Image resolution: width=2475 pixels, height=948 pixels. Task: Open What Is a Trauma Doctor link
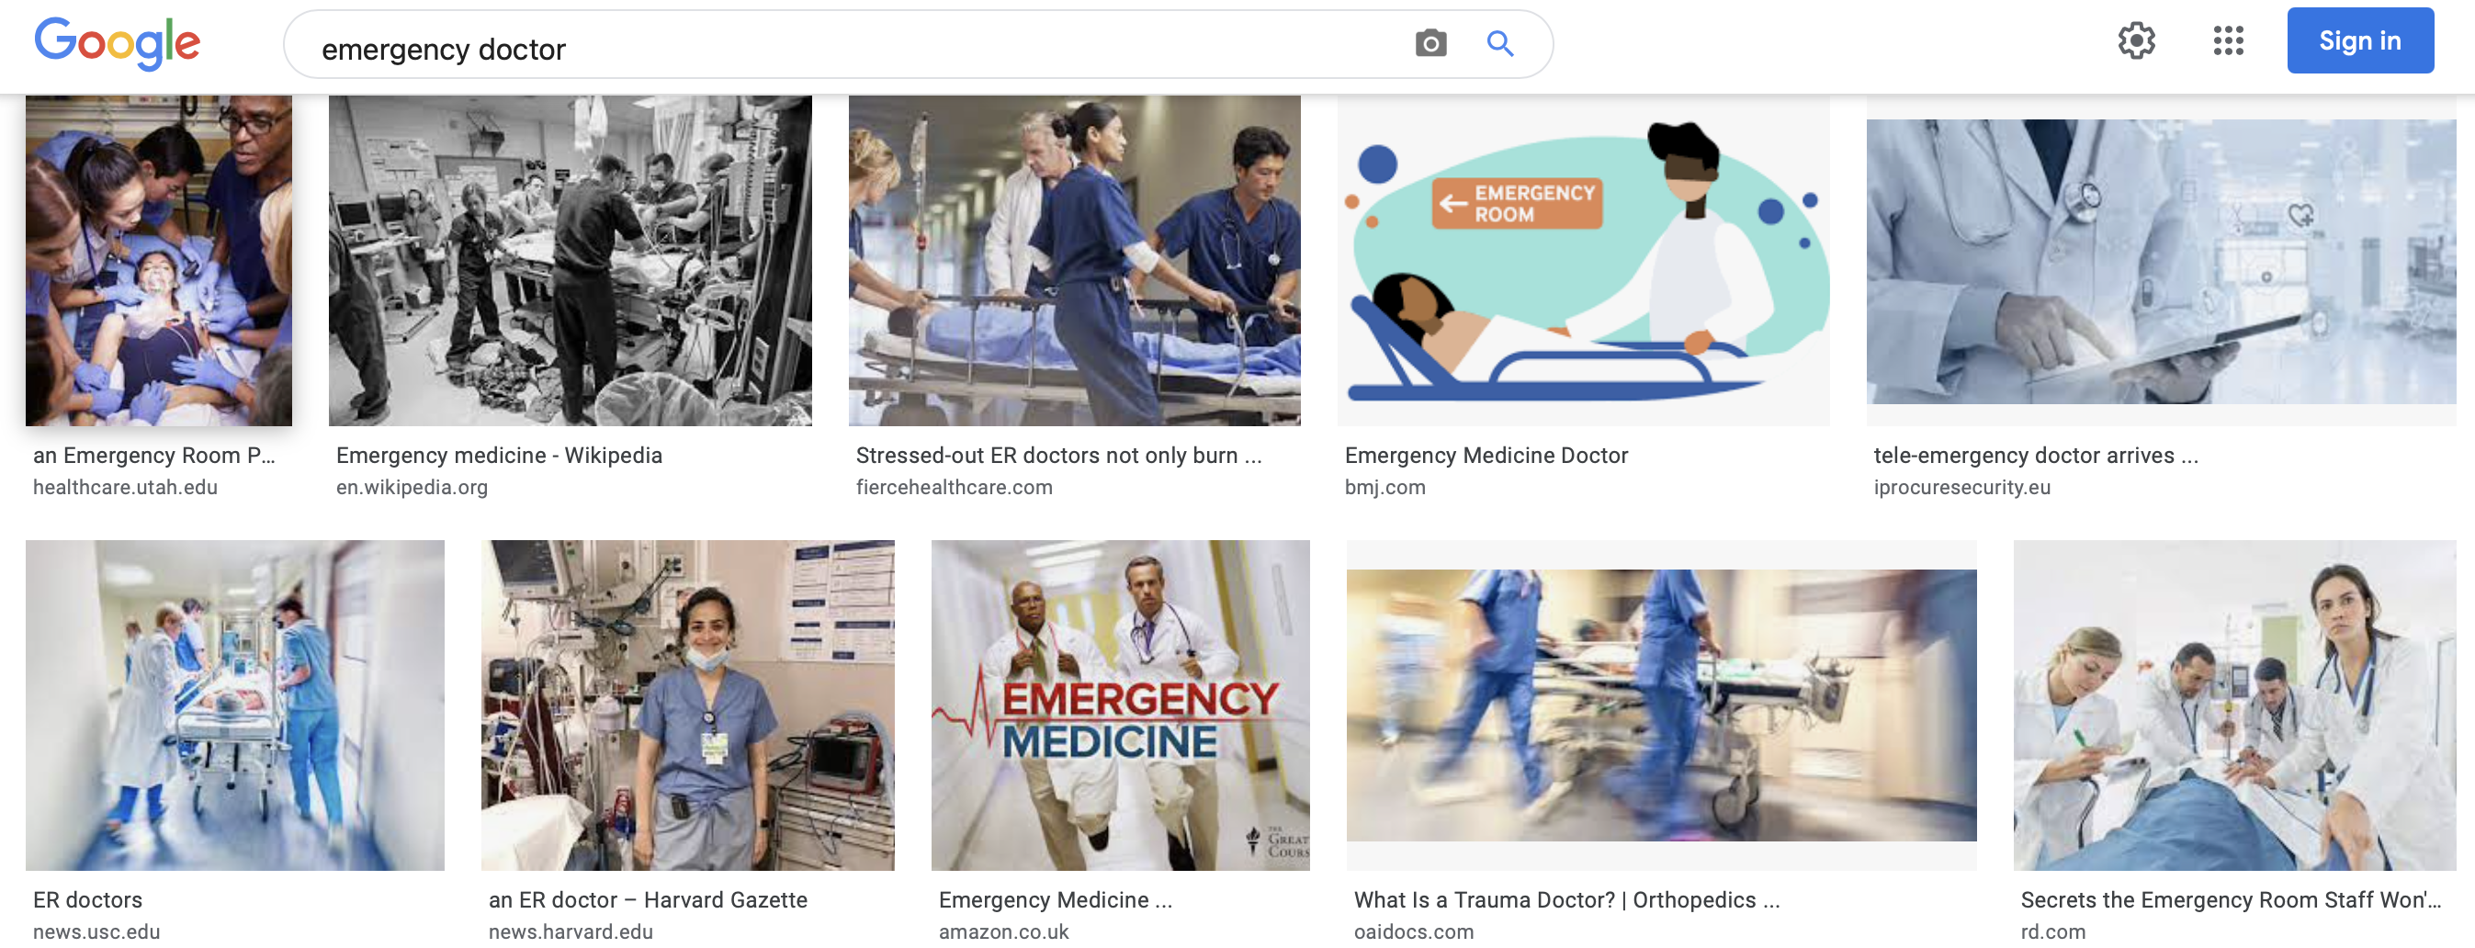coord(1566,900)
